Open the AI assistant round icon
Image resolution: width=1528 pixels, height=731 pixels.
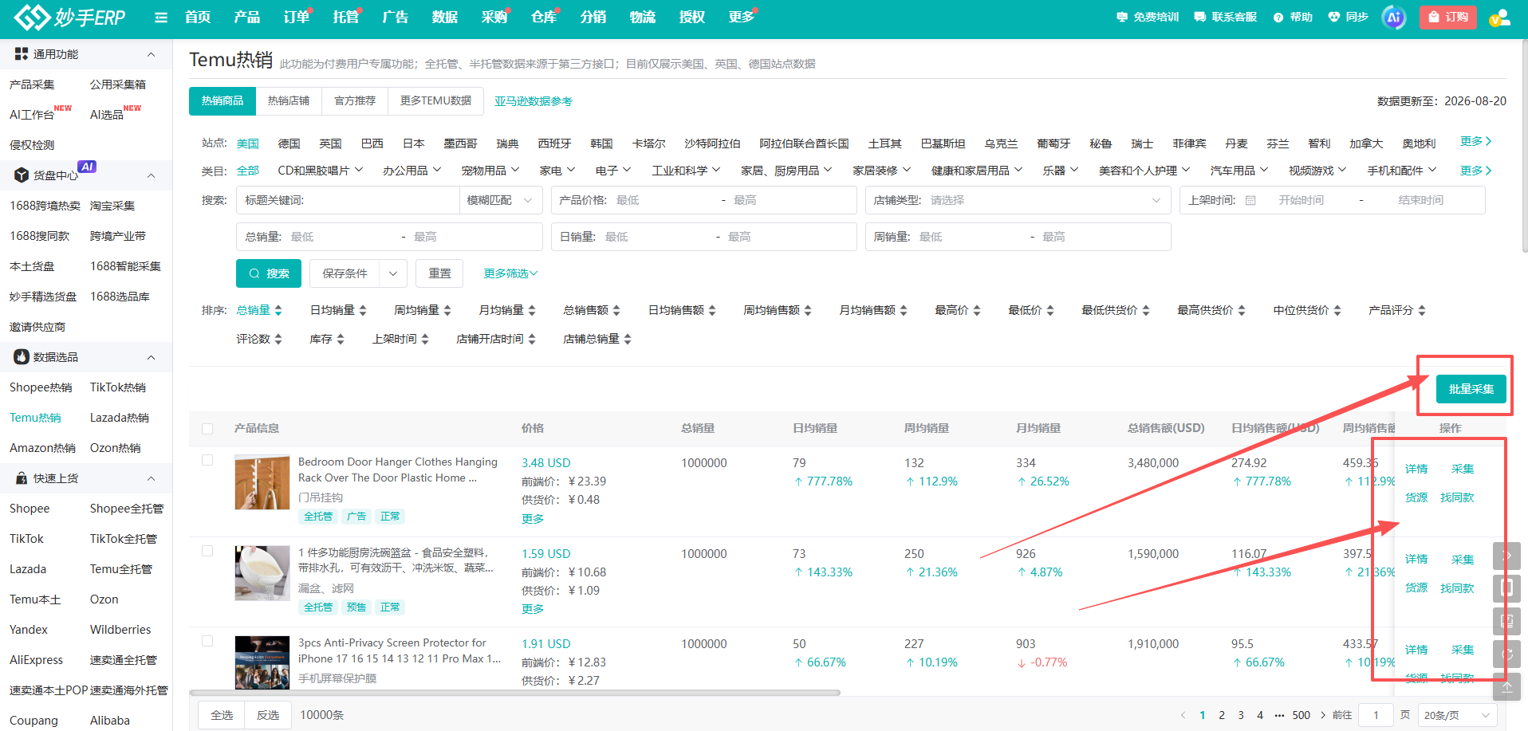click(x=1394, y=17)
